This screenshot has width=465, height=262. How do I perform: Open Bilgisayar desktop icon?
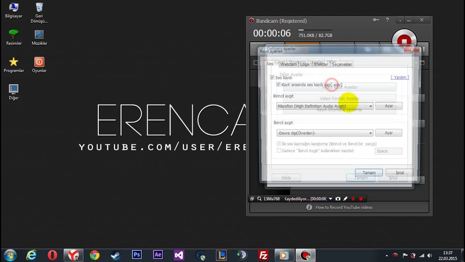point(14,11)
